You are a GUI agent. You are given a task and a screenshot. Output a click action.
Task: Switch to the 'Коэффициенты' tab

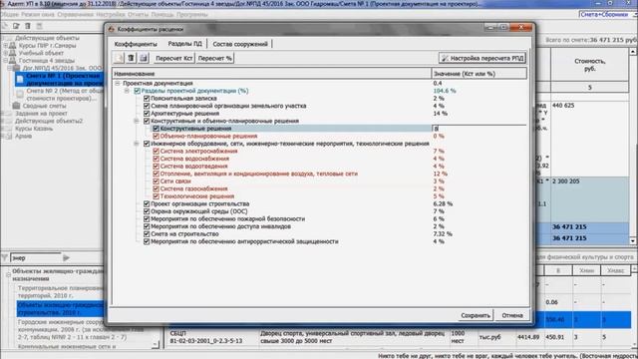point(136,44)
